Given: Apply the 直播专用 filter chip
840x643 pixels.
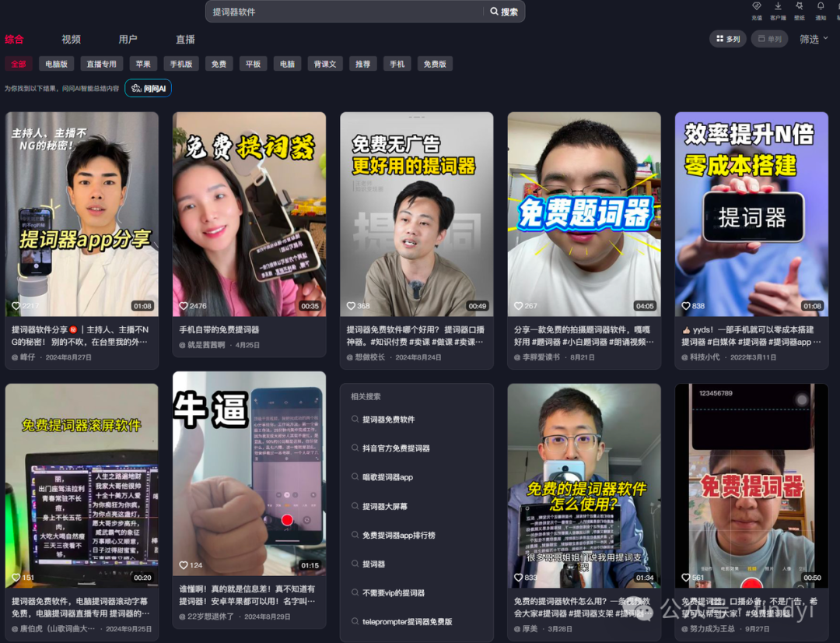Looking at the screenshot, I should click(x=102, y=64).
